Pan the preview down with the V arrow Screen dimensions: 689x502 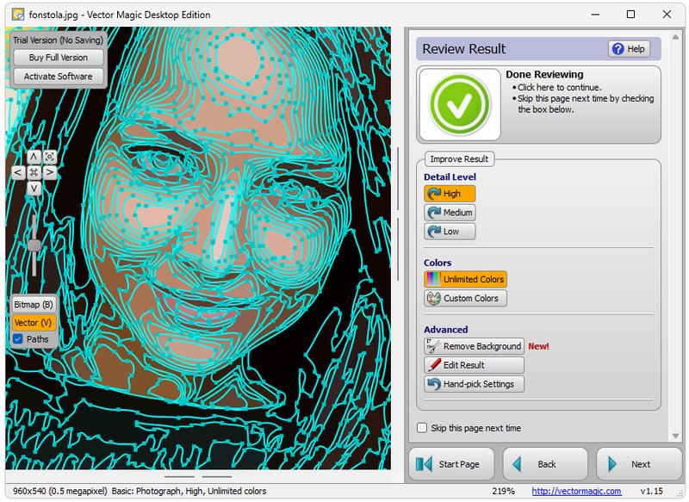(x=34, y=189)
